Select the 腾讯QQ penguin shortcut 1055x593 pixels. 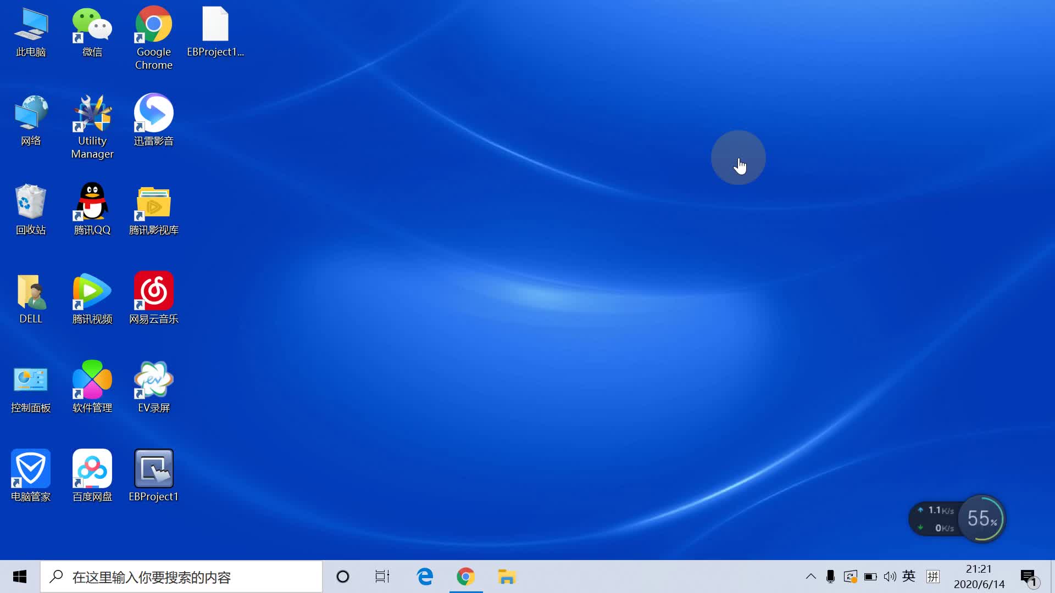[92, 210]
